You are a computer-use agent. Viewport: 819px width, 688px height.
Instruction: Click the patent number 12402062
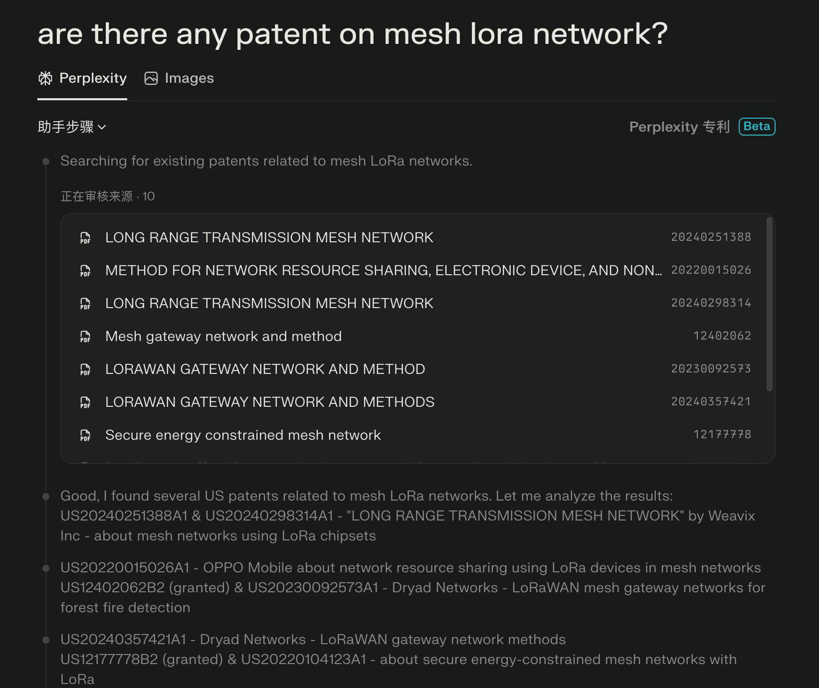tap(721, 336)
